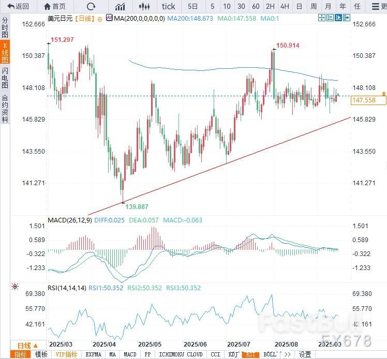Image resolution: width=387 pixels, height=359 pixels.
Task: Select the 2H timeframe button
Action: pos(270,7)
